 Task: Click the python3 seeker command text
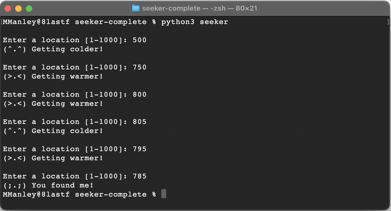coord(194,22)
